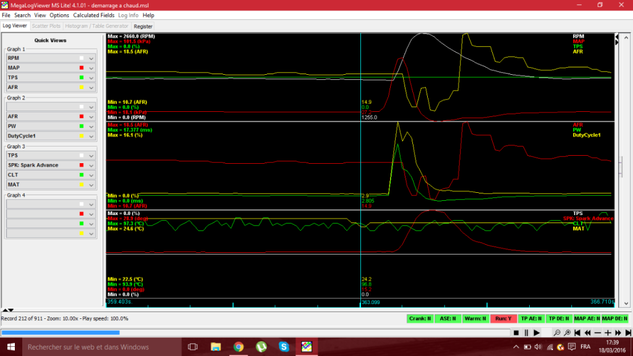The height and width of the screenshot is (356, 633).
Task: Pause the log playback
Action: click(x=526, y=333)
